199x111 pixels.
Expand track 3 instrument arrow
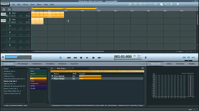[x=5, y=29]
